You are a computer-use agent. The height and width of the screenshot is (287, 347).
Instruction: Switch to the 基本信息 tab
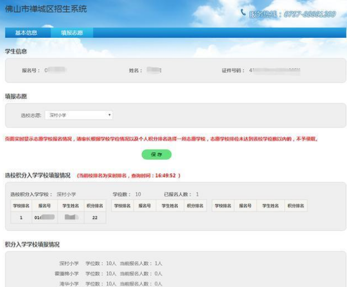click(x=26, y=33)
